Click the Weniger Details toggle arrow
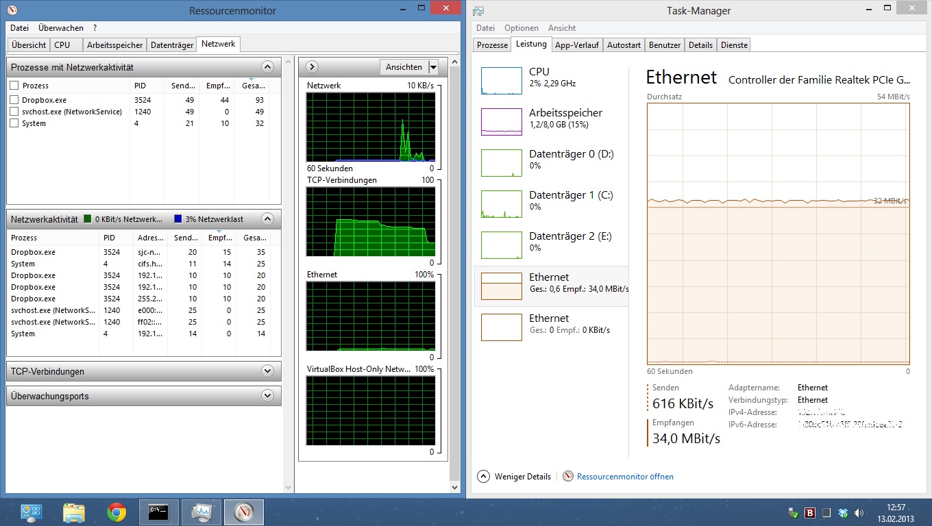This screenshot has height=526, width=932. (x=483, y=476)
